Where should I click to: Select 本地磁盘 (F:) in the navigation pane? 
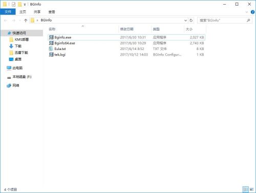point(22,77)
